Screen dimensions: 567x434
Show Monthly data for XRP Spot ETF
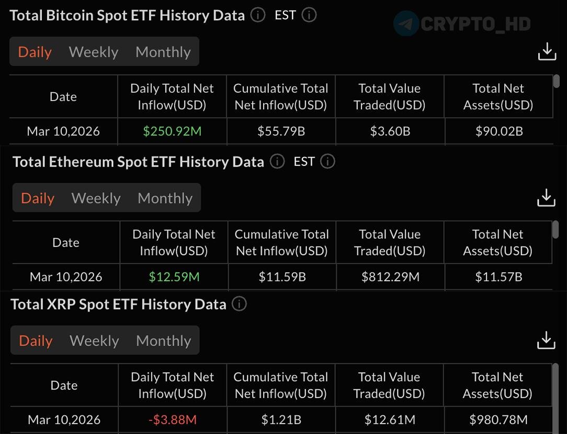pyautogui.click(x=164, y=341)
